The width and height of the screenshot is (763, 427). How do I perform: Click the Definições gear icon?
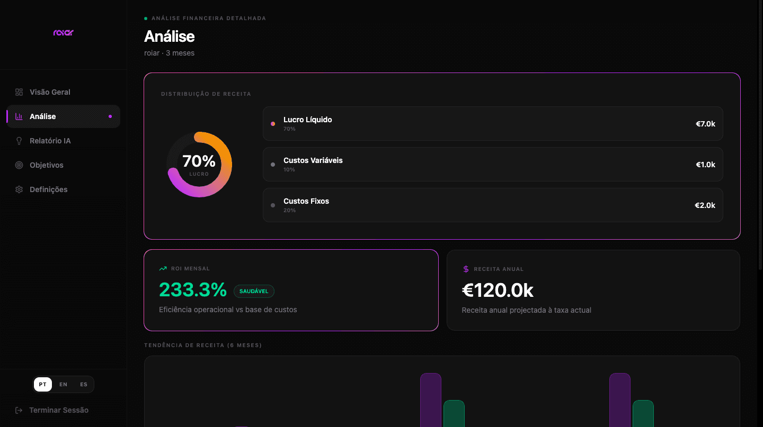click(x=19, y=189)
